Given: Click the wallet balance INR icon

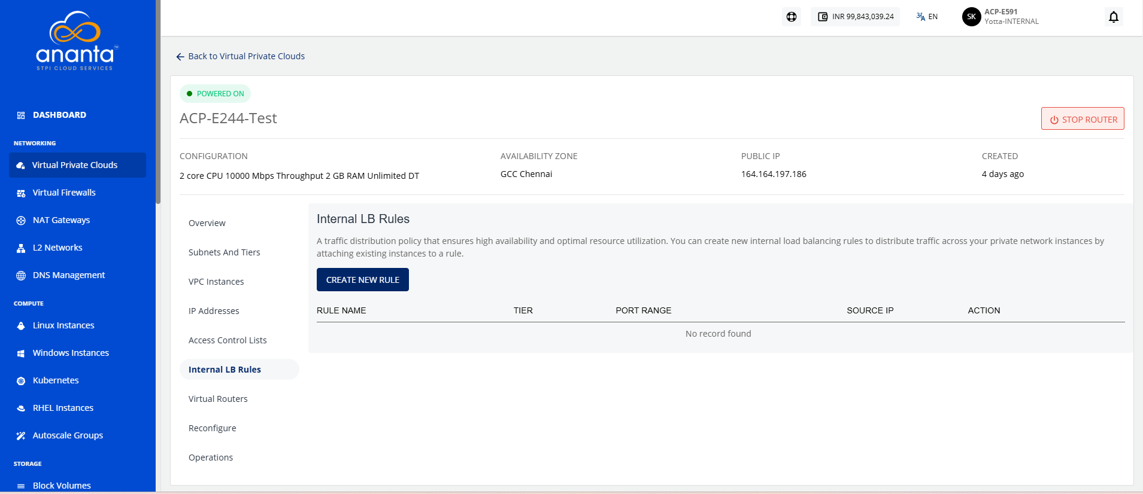Looking at the screenshot, I should (x=823, y=17).
